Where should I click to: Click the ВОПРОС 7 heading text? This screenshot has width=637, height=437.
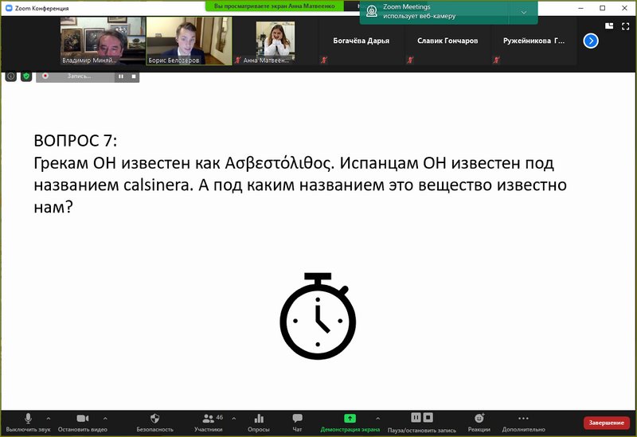point(75,141)
